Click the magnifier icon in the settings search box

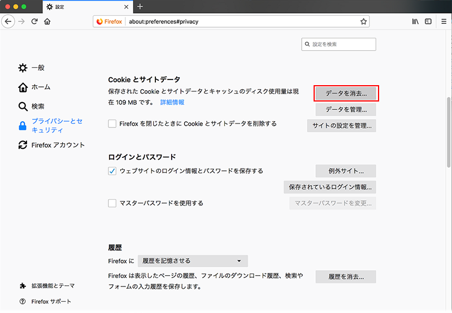tap(307, 44)
